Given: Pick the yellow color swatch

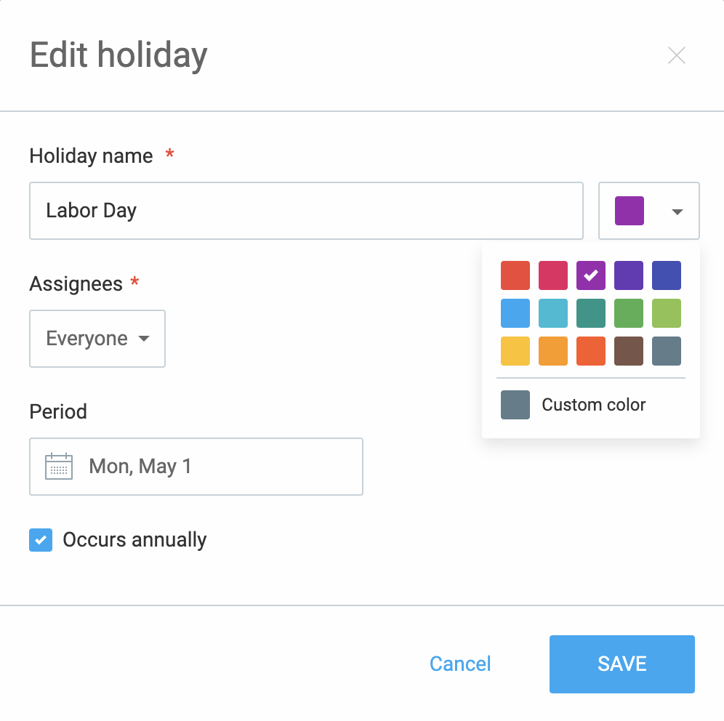Looking at the screenshot, I should [515, 351].
